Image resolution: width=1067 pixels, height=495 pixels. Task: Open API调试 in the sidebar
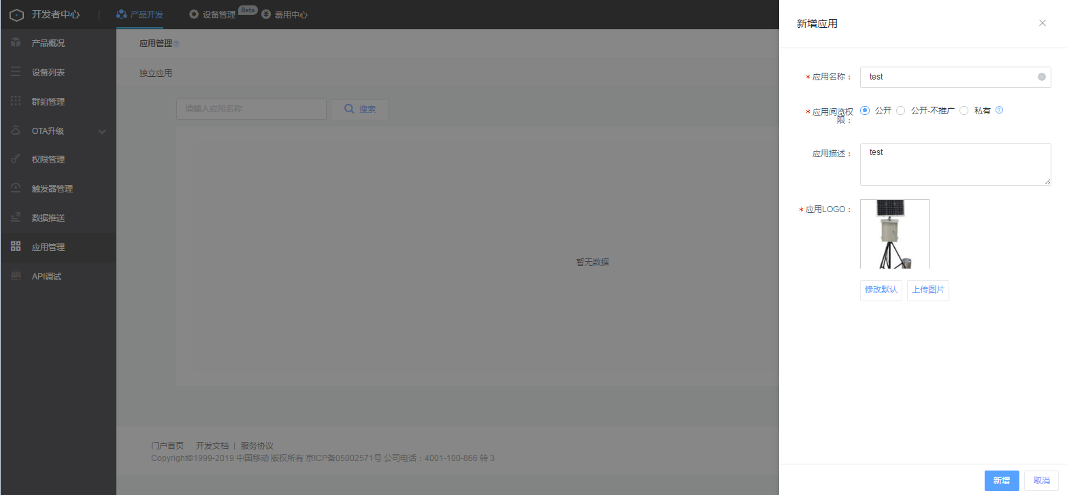[59, 276]
